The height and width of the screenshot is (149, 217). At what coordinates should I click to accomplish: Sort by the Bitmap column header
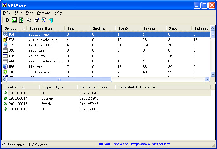point(153,29)
